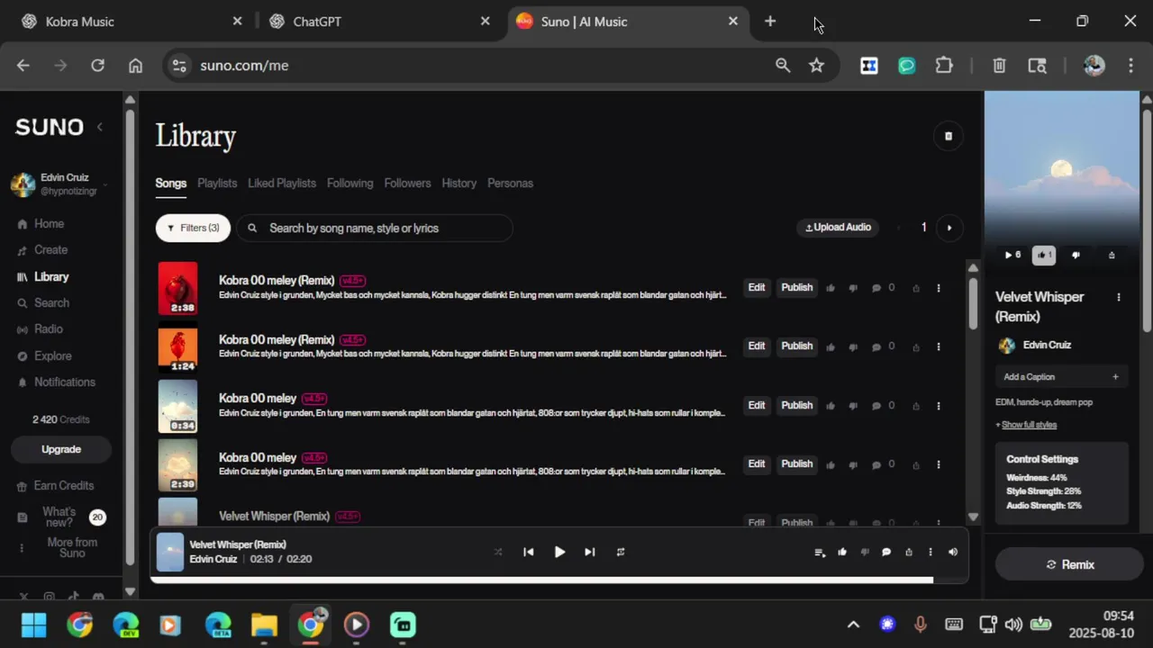Open comments on the 0:34 Kobra 00 meley
Image resolution: width=1153 pixels, height=648 pixels.
(876, 407)
